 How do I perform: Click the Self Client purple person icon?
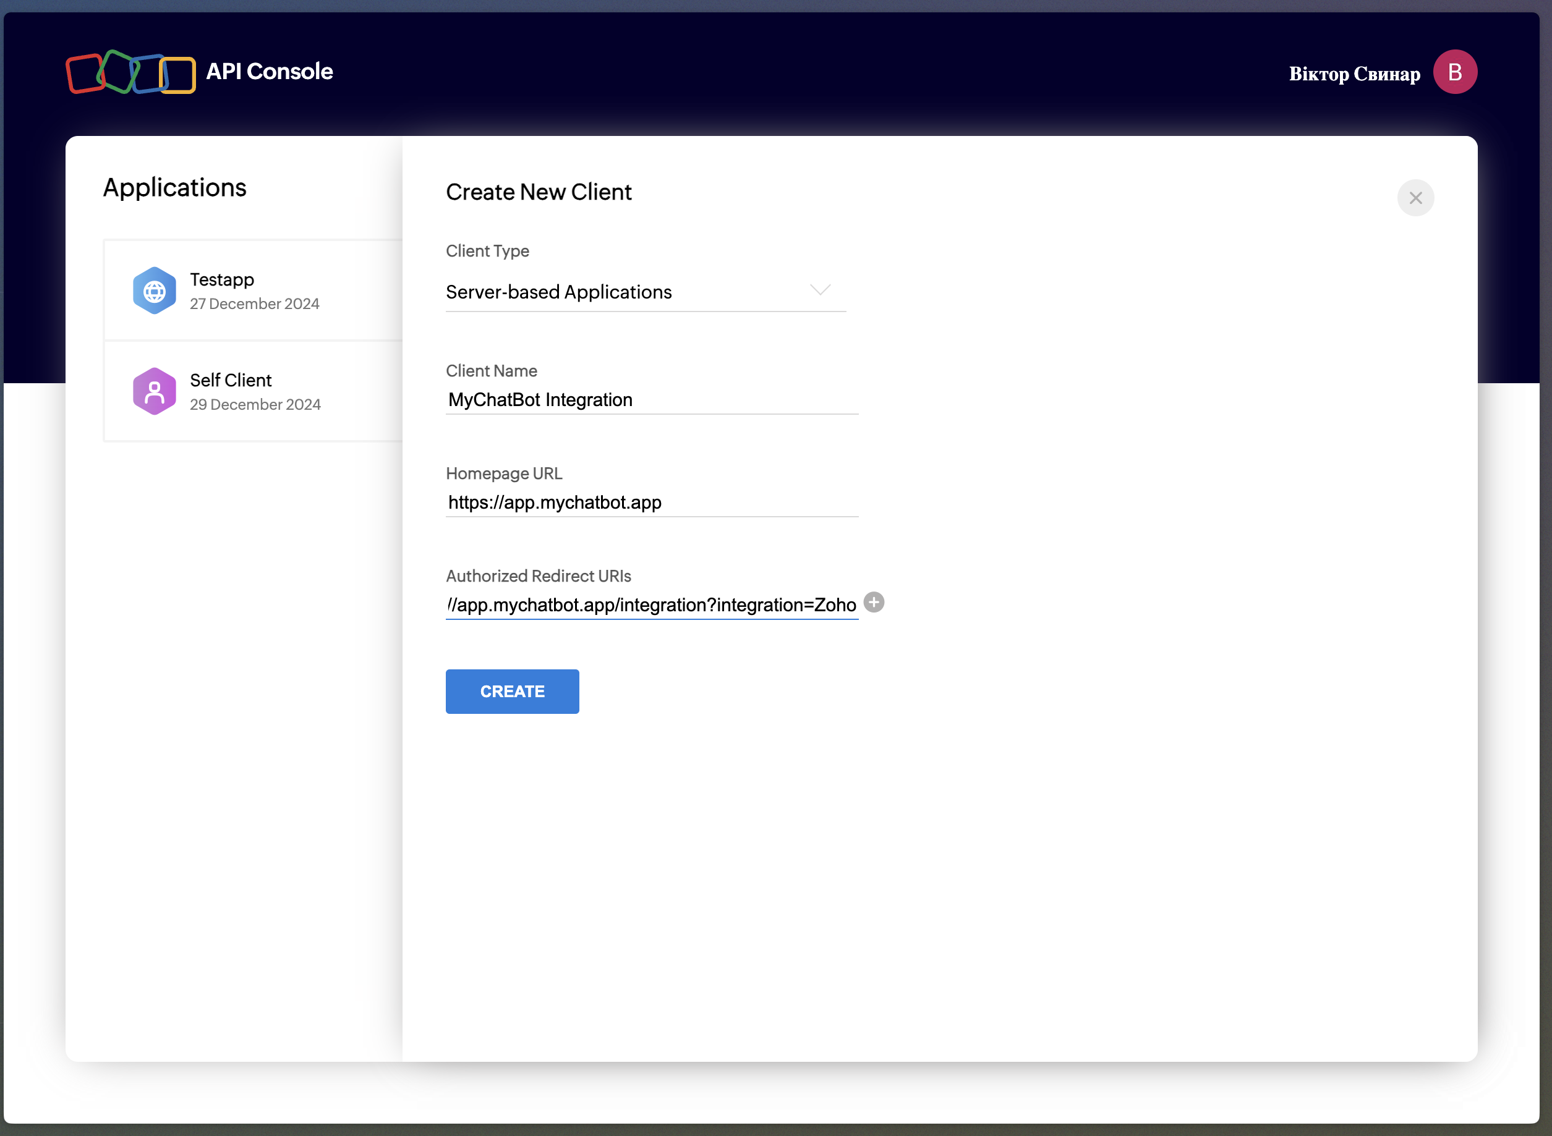pos(154,391)
